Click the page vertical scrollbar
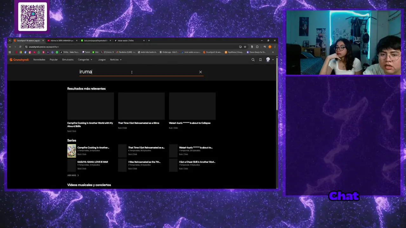 277,84
